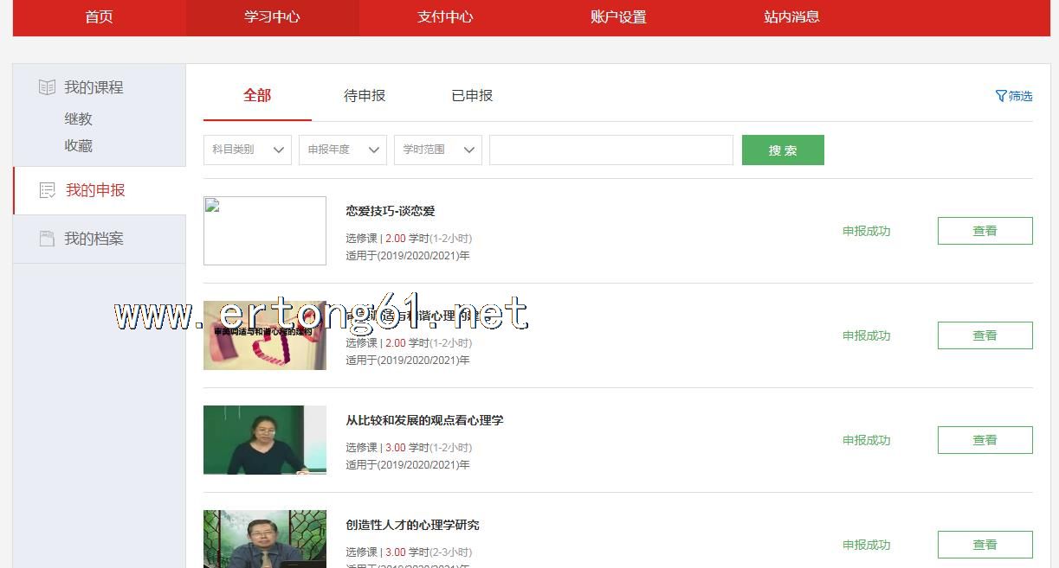Click the checklist icon beside 我的申报
The width and height of the screenshot is (1059, 568).
tap(48, 190)
